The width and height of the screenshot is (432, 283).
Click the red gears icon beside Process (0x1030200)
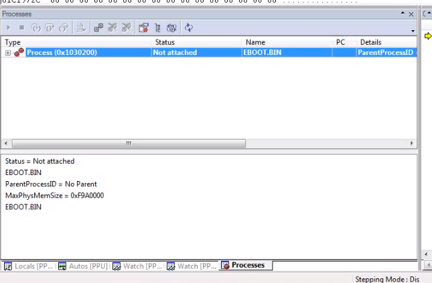[x=19, y=52]
